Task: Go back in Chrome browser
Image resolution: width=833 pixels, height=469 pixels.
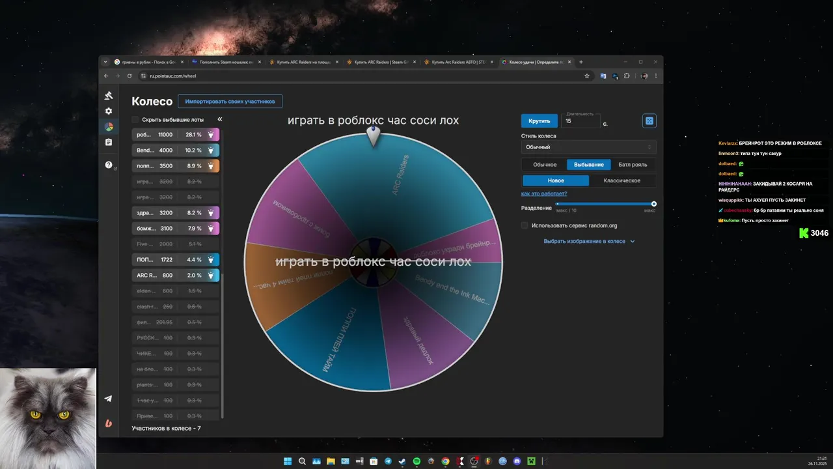Action: point(107,76)
